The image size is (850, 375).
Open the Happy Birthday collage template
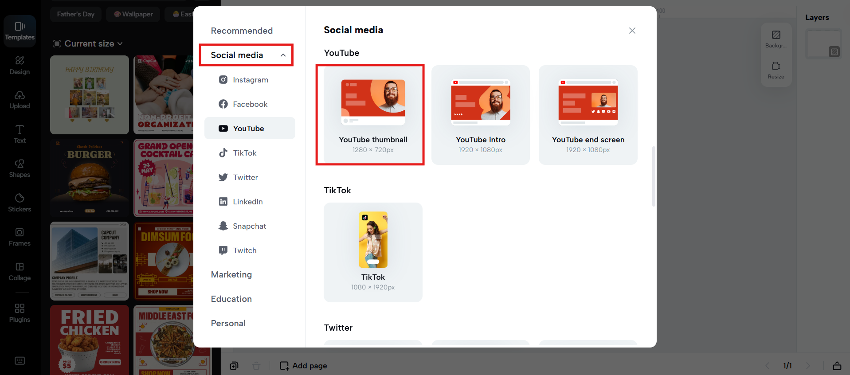coord(90,95)
